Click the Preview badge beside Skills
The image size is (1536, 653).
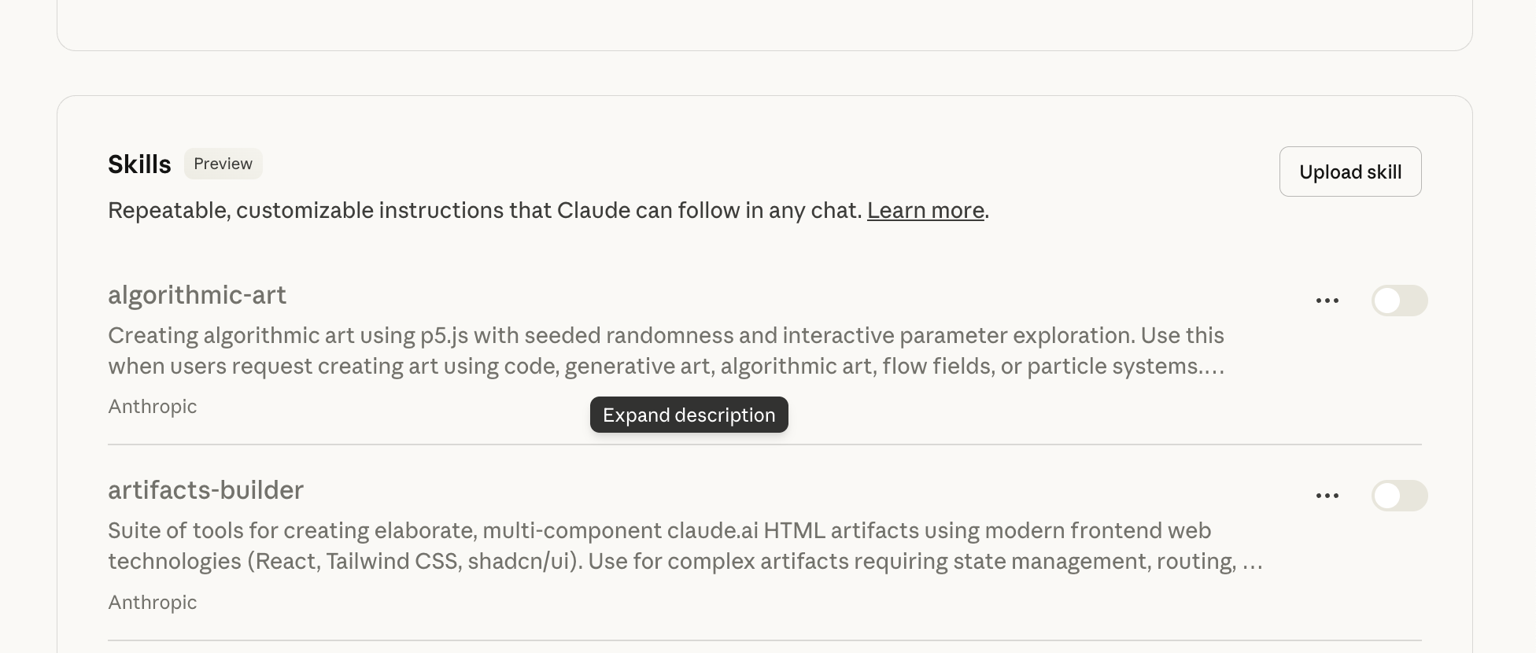pos(223,164)
